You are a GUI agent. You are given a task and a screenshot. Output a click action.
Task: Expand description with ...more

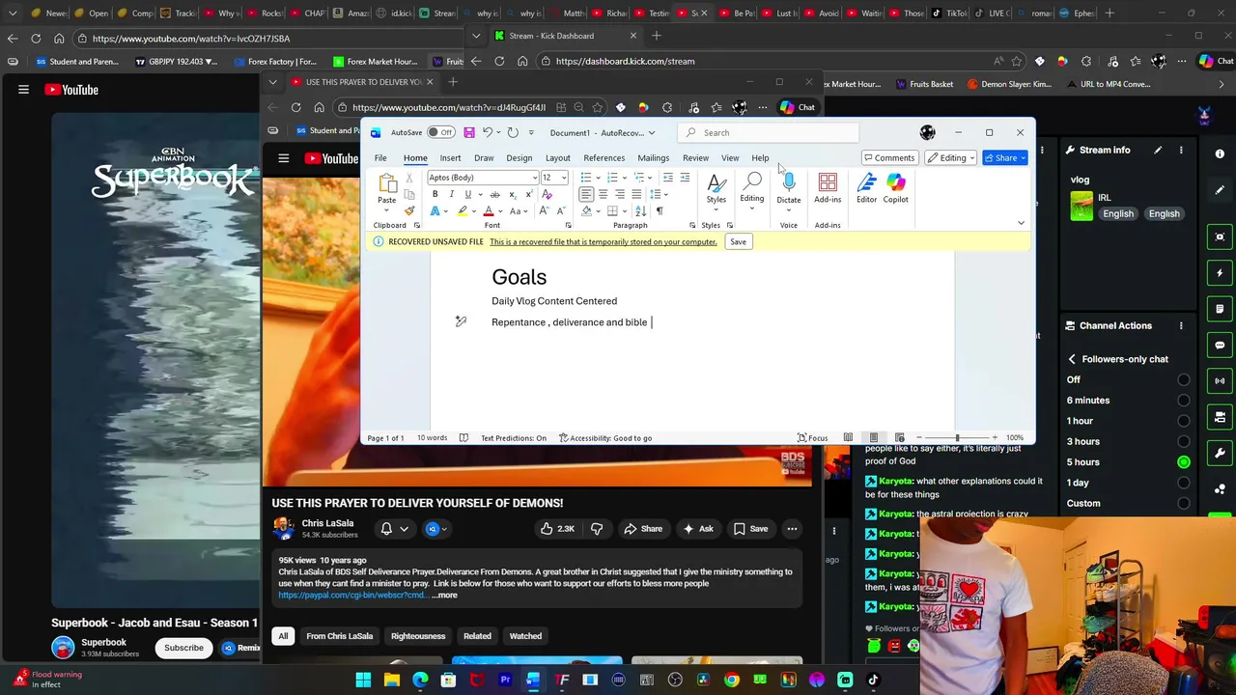click(444, 596)
